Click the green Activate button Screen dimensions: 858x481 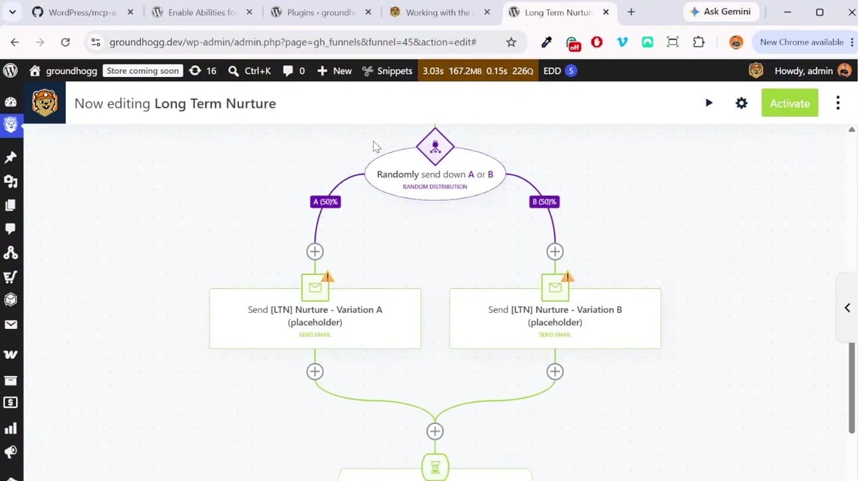[x=789, y=103]
